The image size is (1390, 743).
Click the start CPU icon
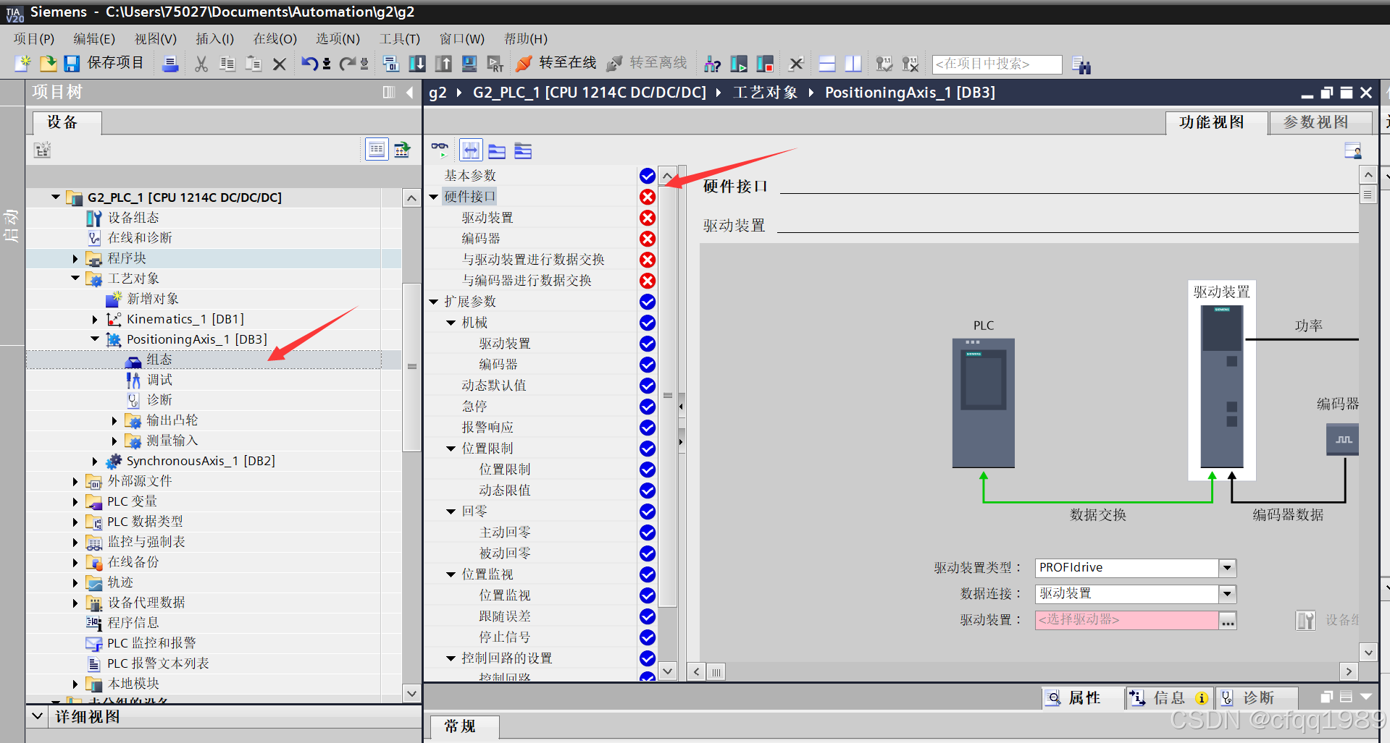click(x=739, y=64)
